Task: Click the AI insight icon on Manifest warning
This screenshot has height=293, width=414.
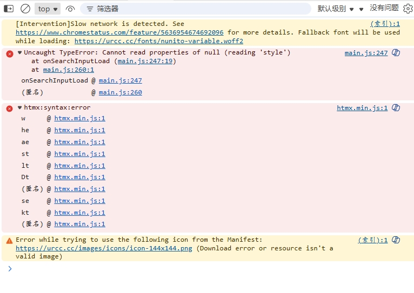Action: (x=396, y=240)
